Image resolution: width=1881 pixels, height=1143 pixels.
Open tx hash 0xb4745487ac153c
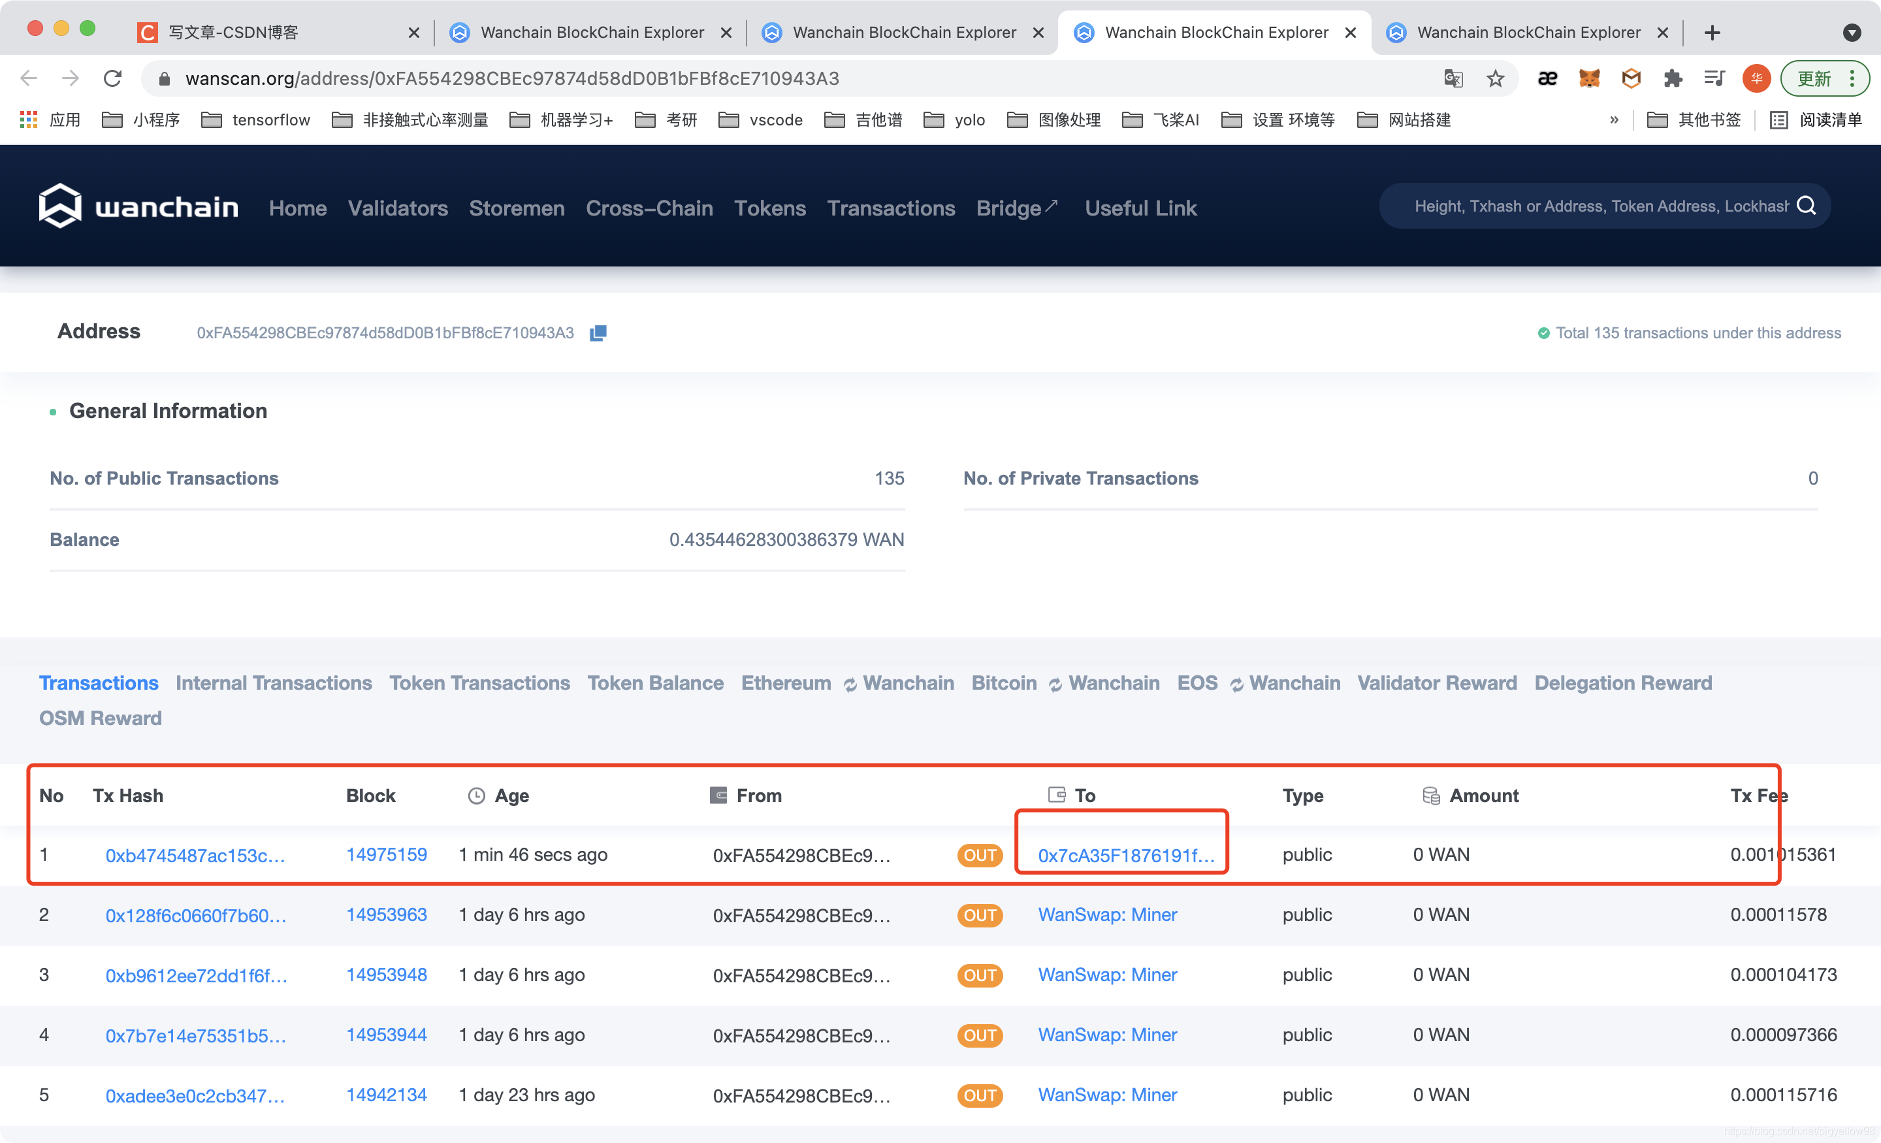pyautogui.click(x=195, y=855)
